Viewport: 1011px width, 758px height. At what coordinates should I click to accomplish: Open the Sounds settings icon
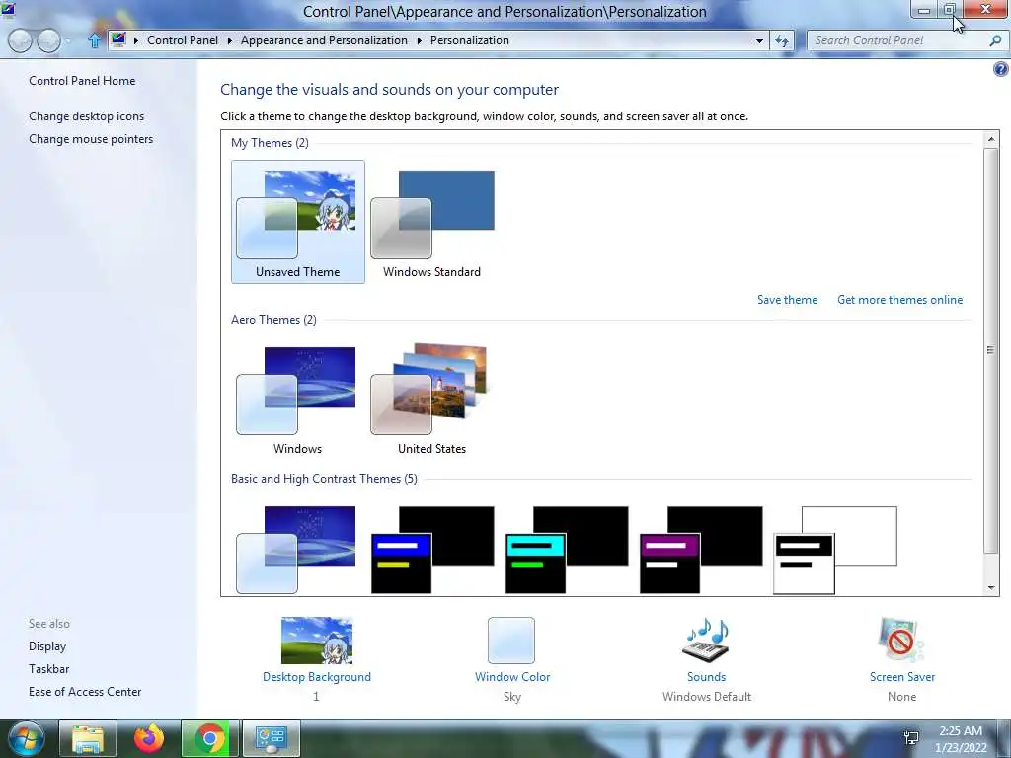[x=706, y=640]
